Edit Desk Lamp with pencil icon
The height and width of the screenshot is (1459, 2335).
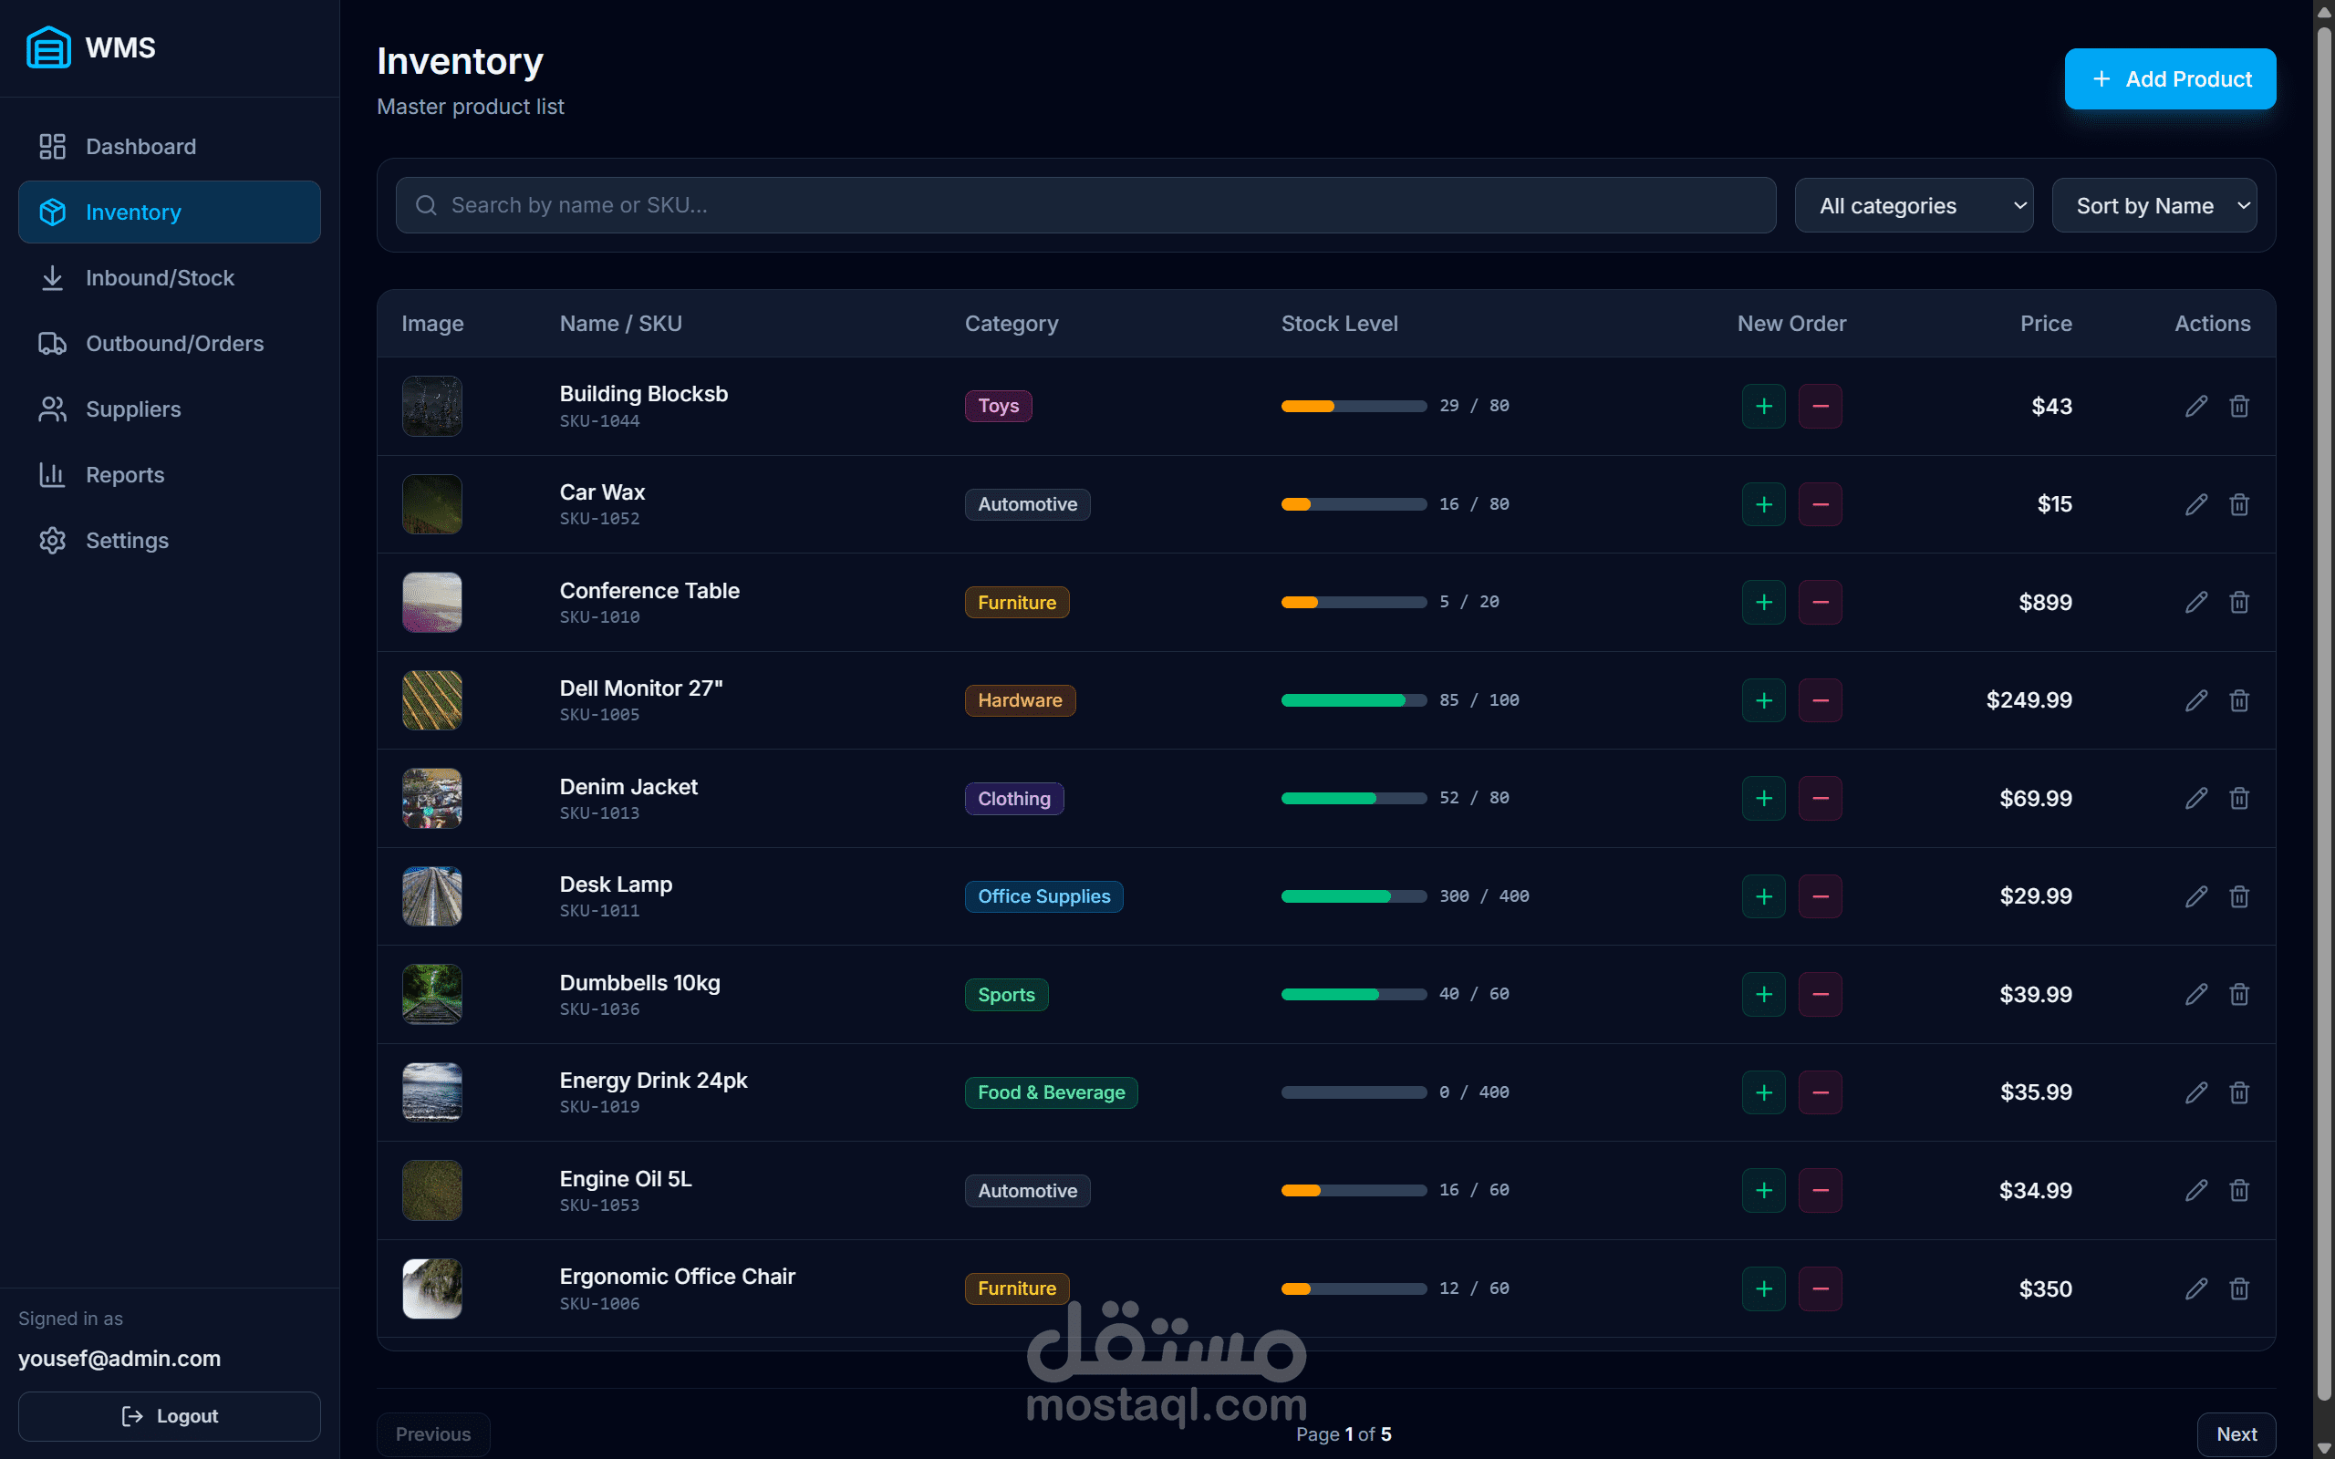point(2196,896)
